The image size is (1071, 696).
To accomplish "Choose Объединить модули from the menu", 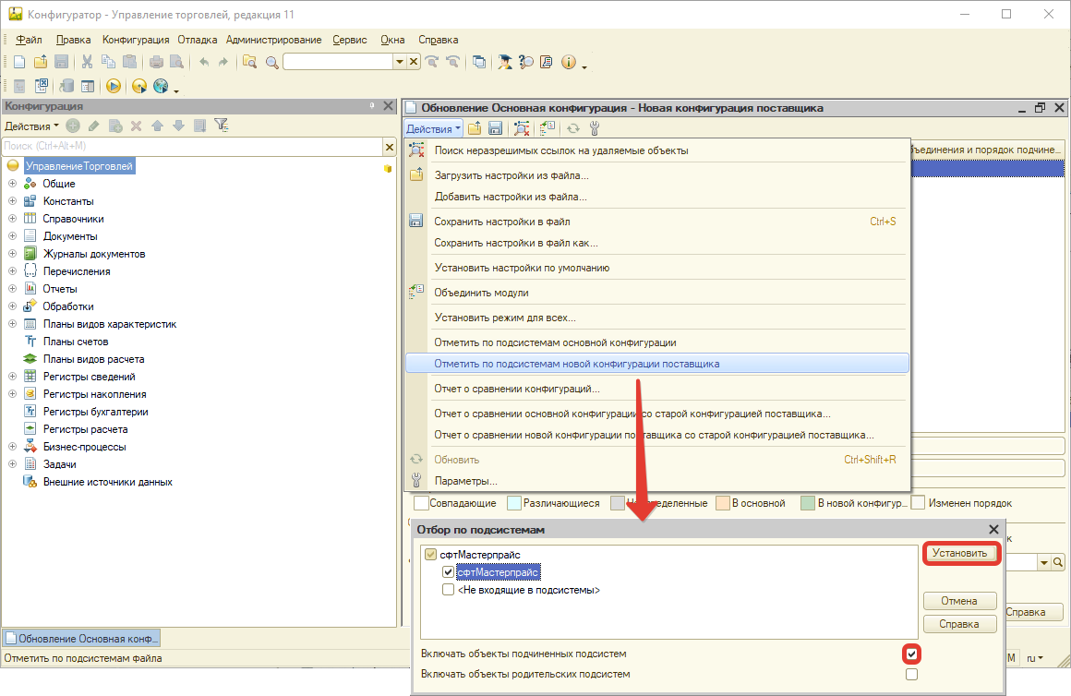I will click(481, 293).
